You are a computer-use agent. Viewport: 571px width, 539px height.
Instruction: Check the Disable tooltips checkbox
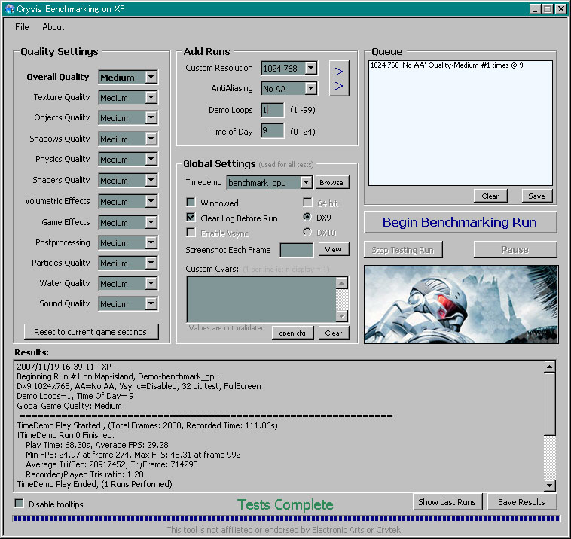pyautogui.click(x=19, y=504)
